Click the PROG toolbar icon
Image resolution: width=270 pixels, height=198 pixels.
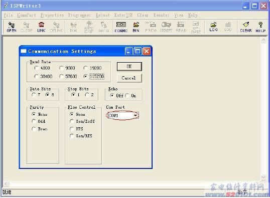pos(151,27)
